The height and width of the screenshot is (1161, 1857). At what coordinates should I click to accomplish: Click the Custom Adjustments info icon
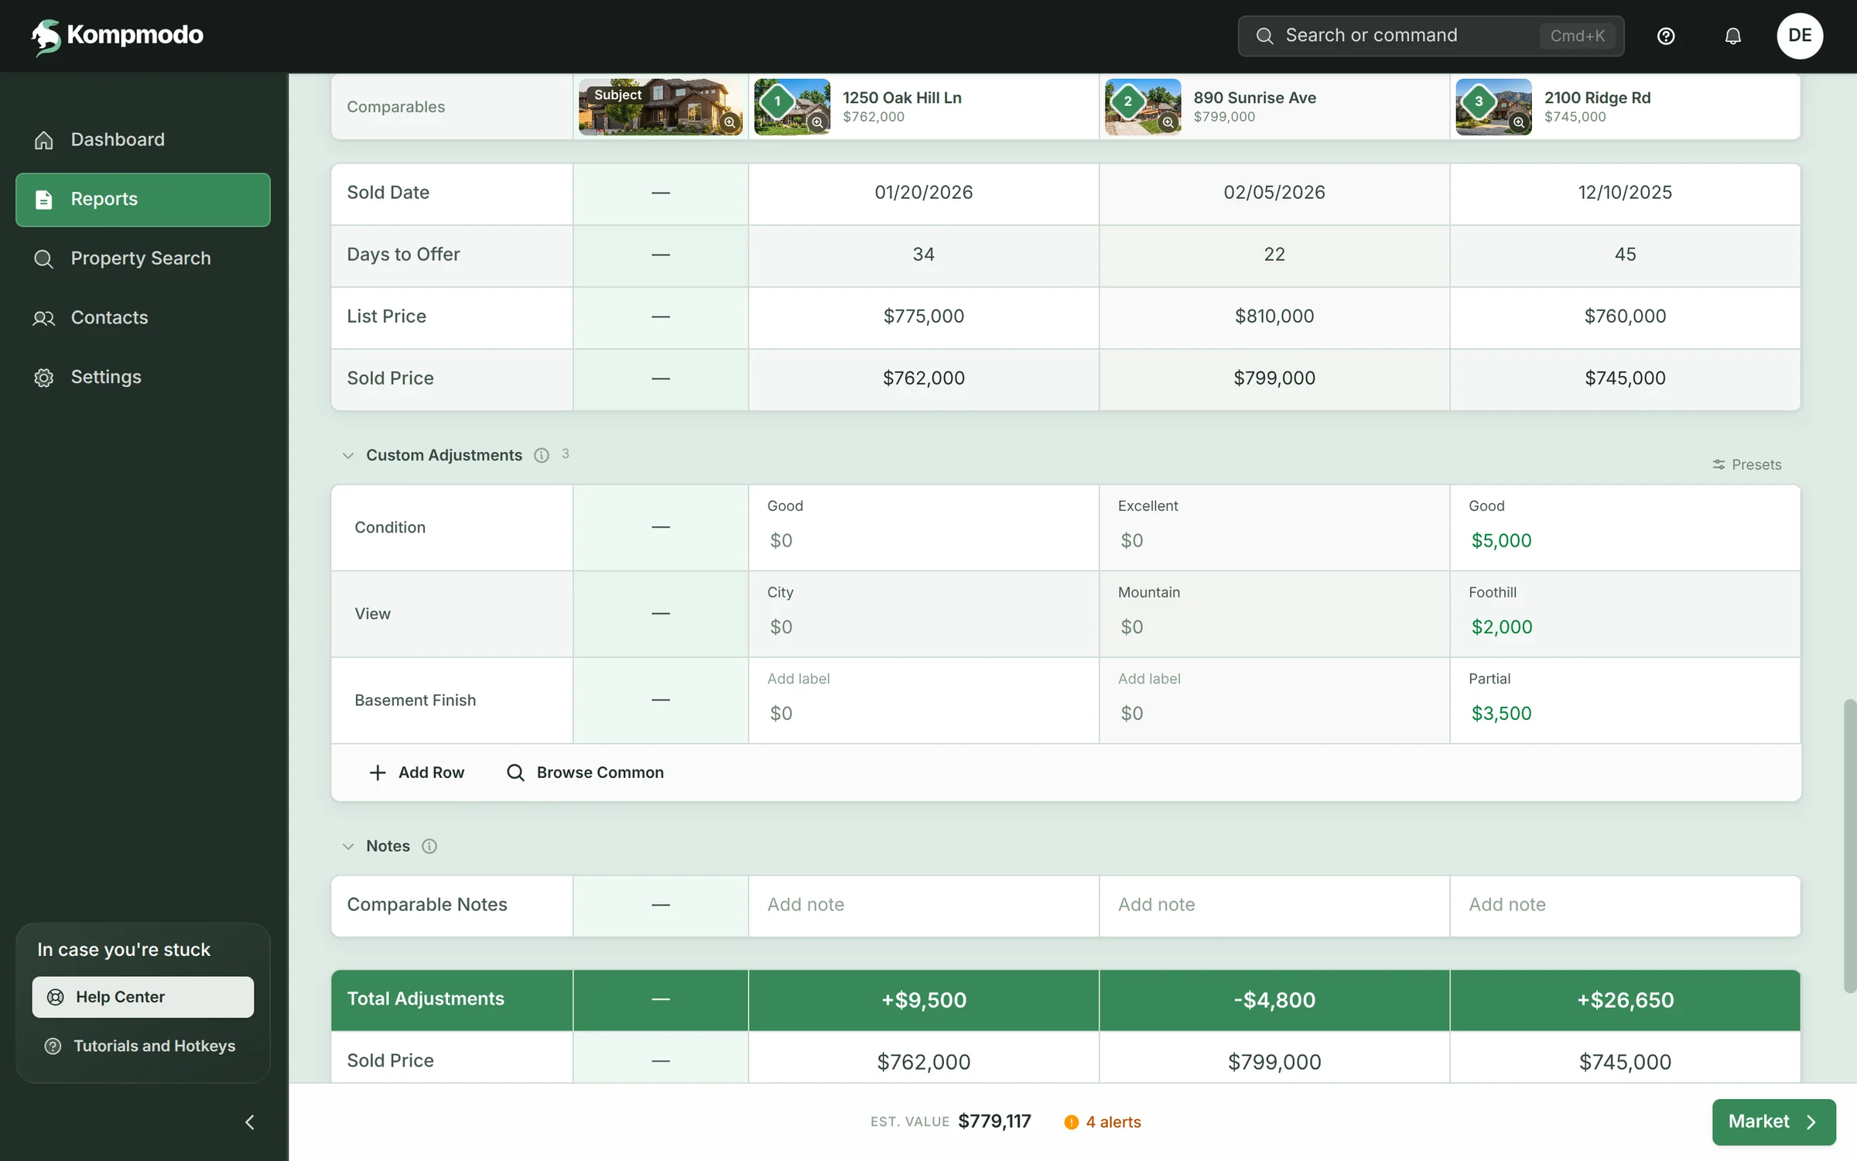(x=542, y=455)
